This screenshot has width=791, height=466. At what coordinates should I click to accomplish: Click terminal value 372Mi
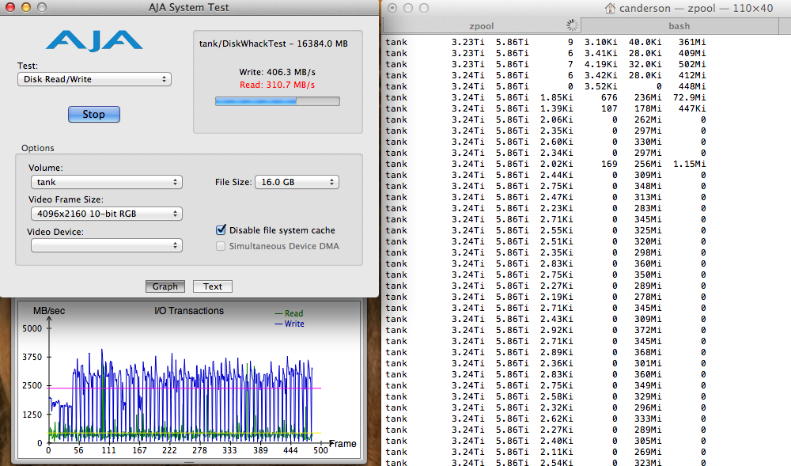tap(649, 330)
